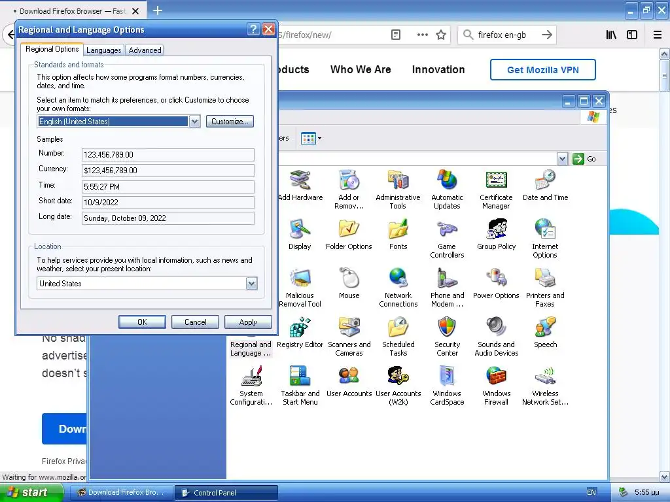
Task: Open Firefox Library icon
Action: point(611,35)
